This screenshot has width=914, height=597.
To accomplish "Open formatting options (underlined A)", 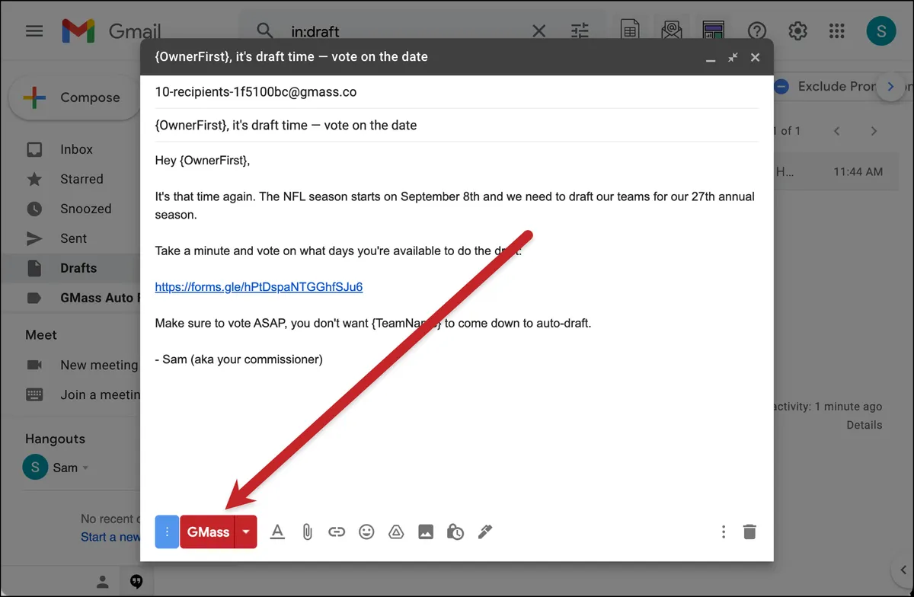I will [277, 532].
